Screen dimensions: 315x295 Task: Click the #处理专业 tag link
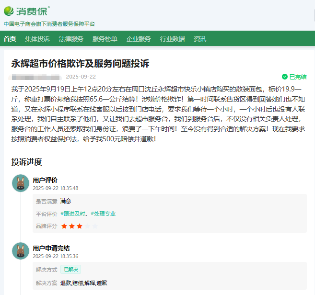pyautogui.click(x=103, y=214)
